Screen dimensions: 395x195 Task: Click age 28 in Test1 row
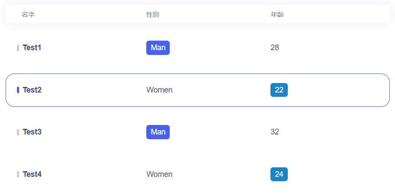coord(275,48)
